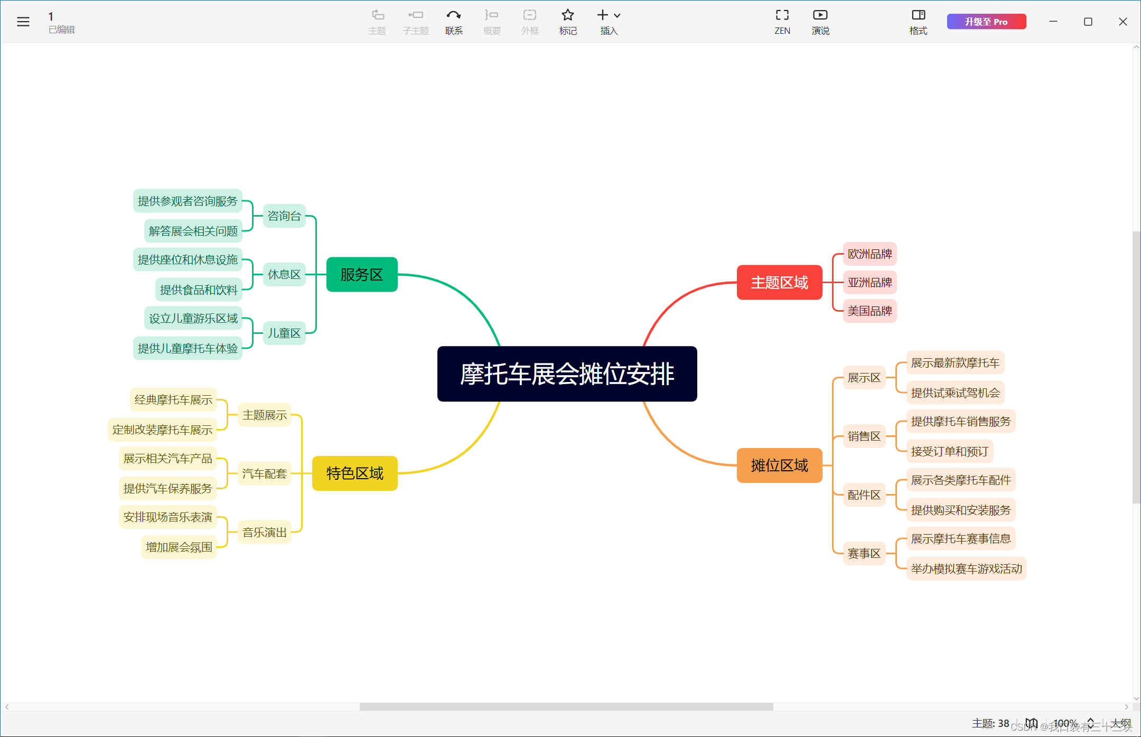Click the document title 1
Screen dimensions: 1141x737
click(51, 16)
